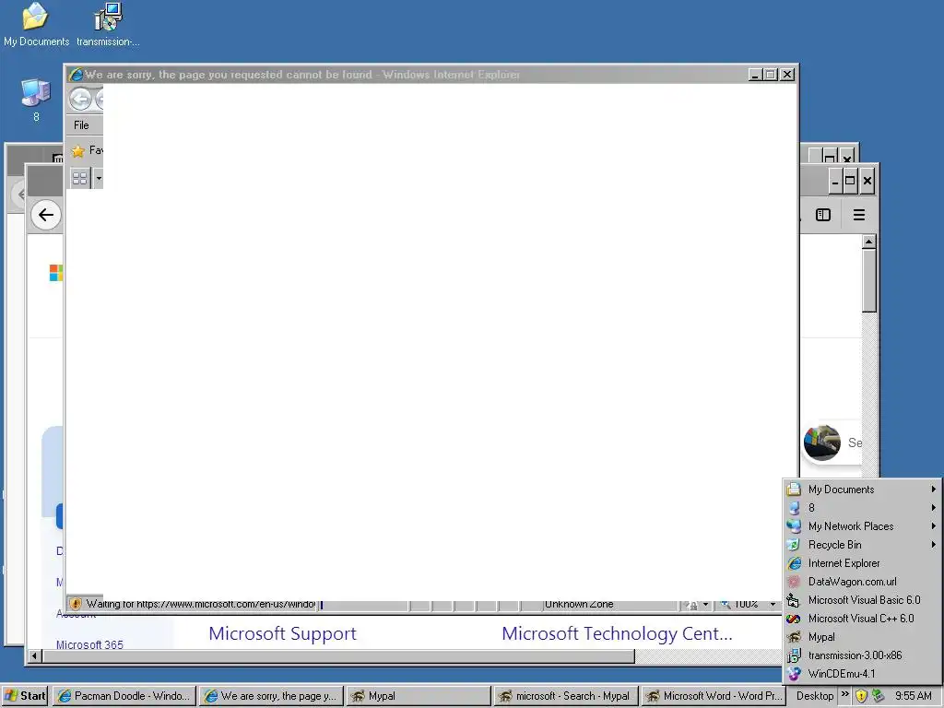Click the Quick Tabs grid icon
This screenshot has width=944, height=708.
pos(79,178)
